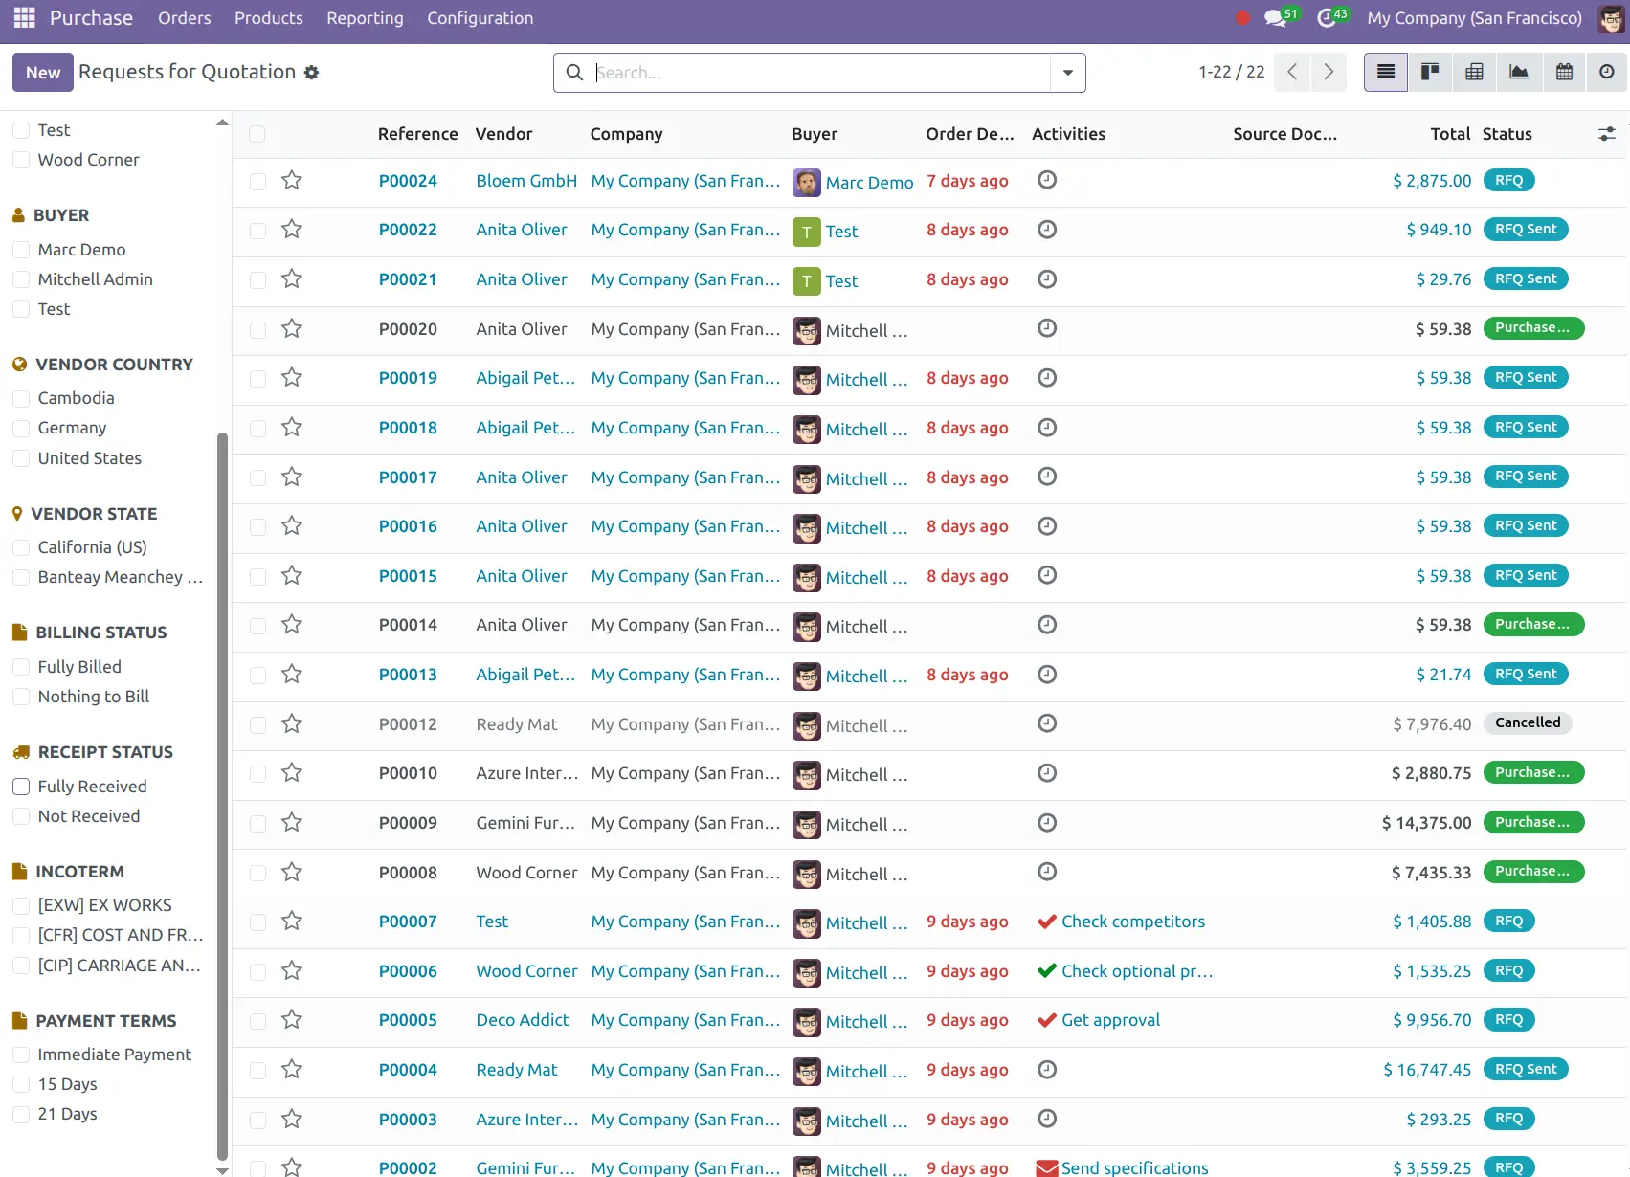Click the green T buyer avatar on P00022

pos(807,232)
